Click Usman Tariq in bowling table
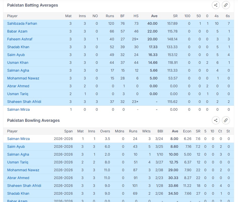 (18, 162)
